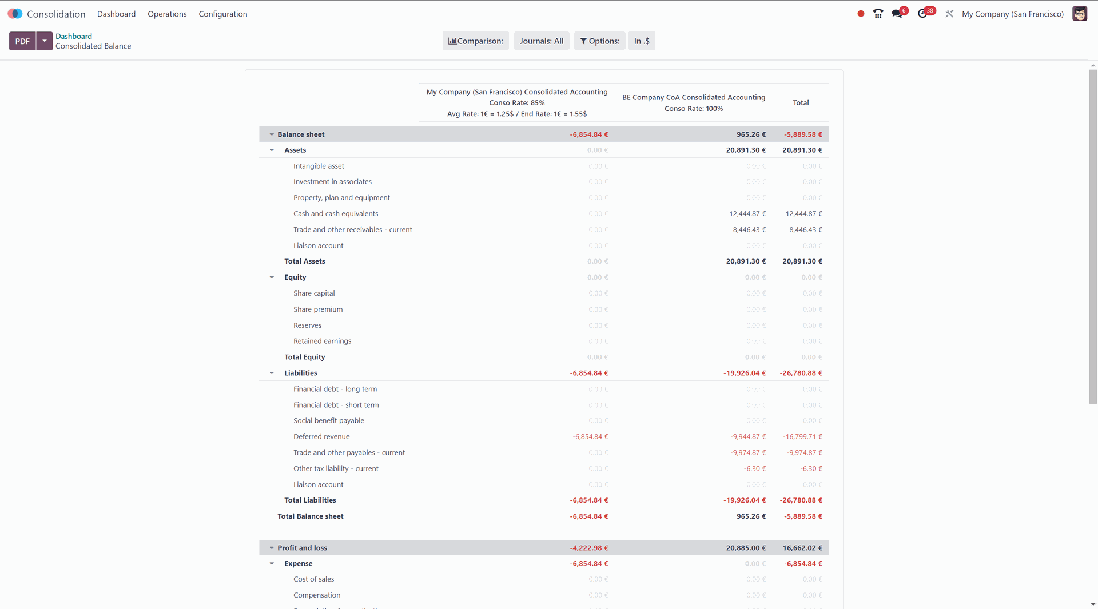Switch company via My Company (San Francisco)
This screenshot has height=609, width=1098.
point(1012,14)
